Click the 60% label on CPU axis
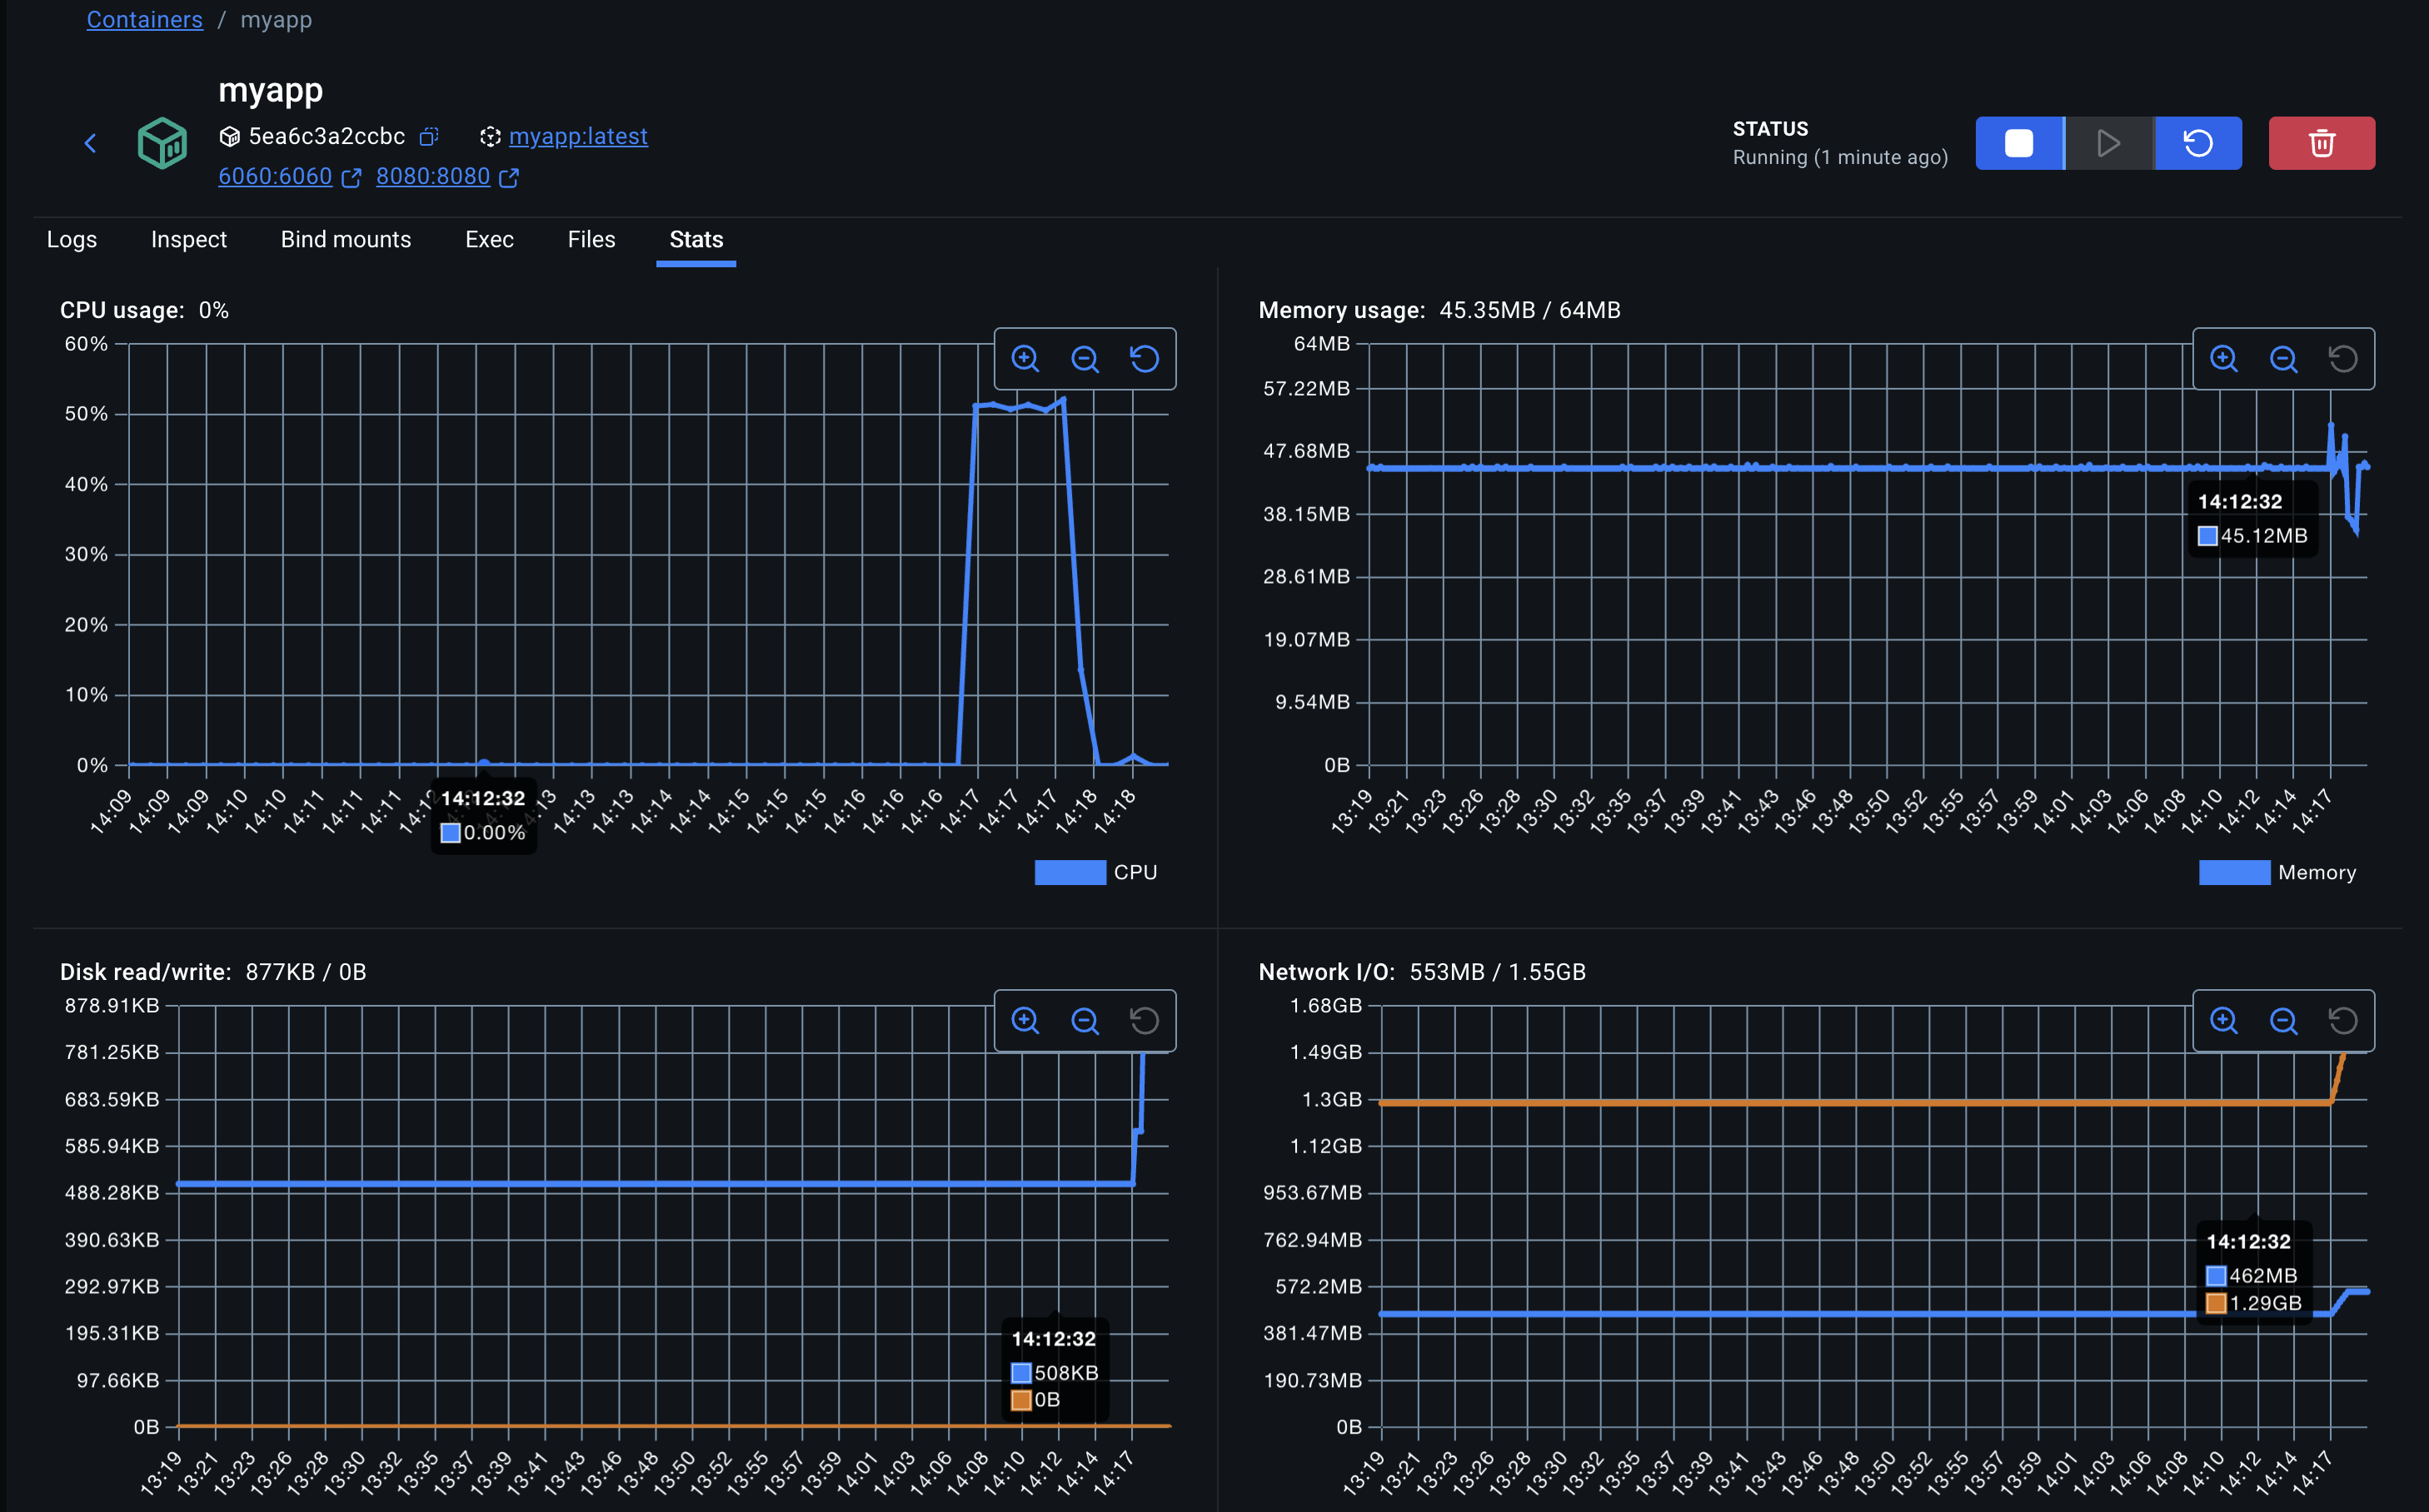Viewport: 2429px width, 1512px height. click(86, 344)
